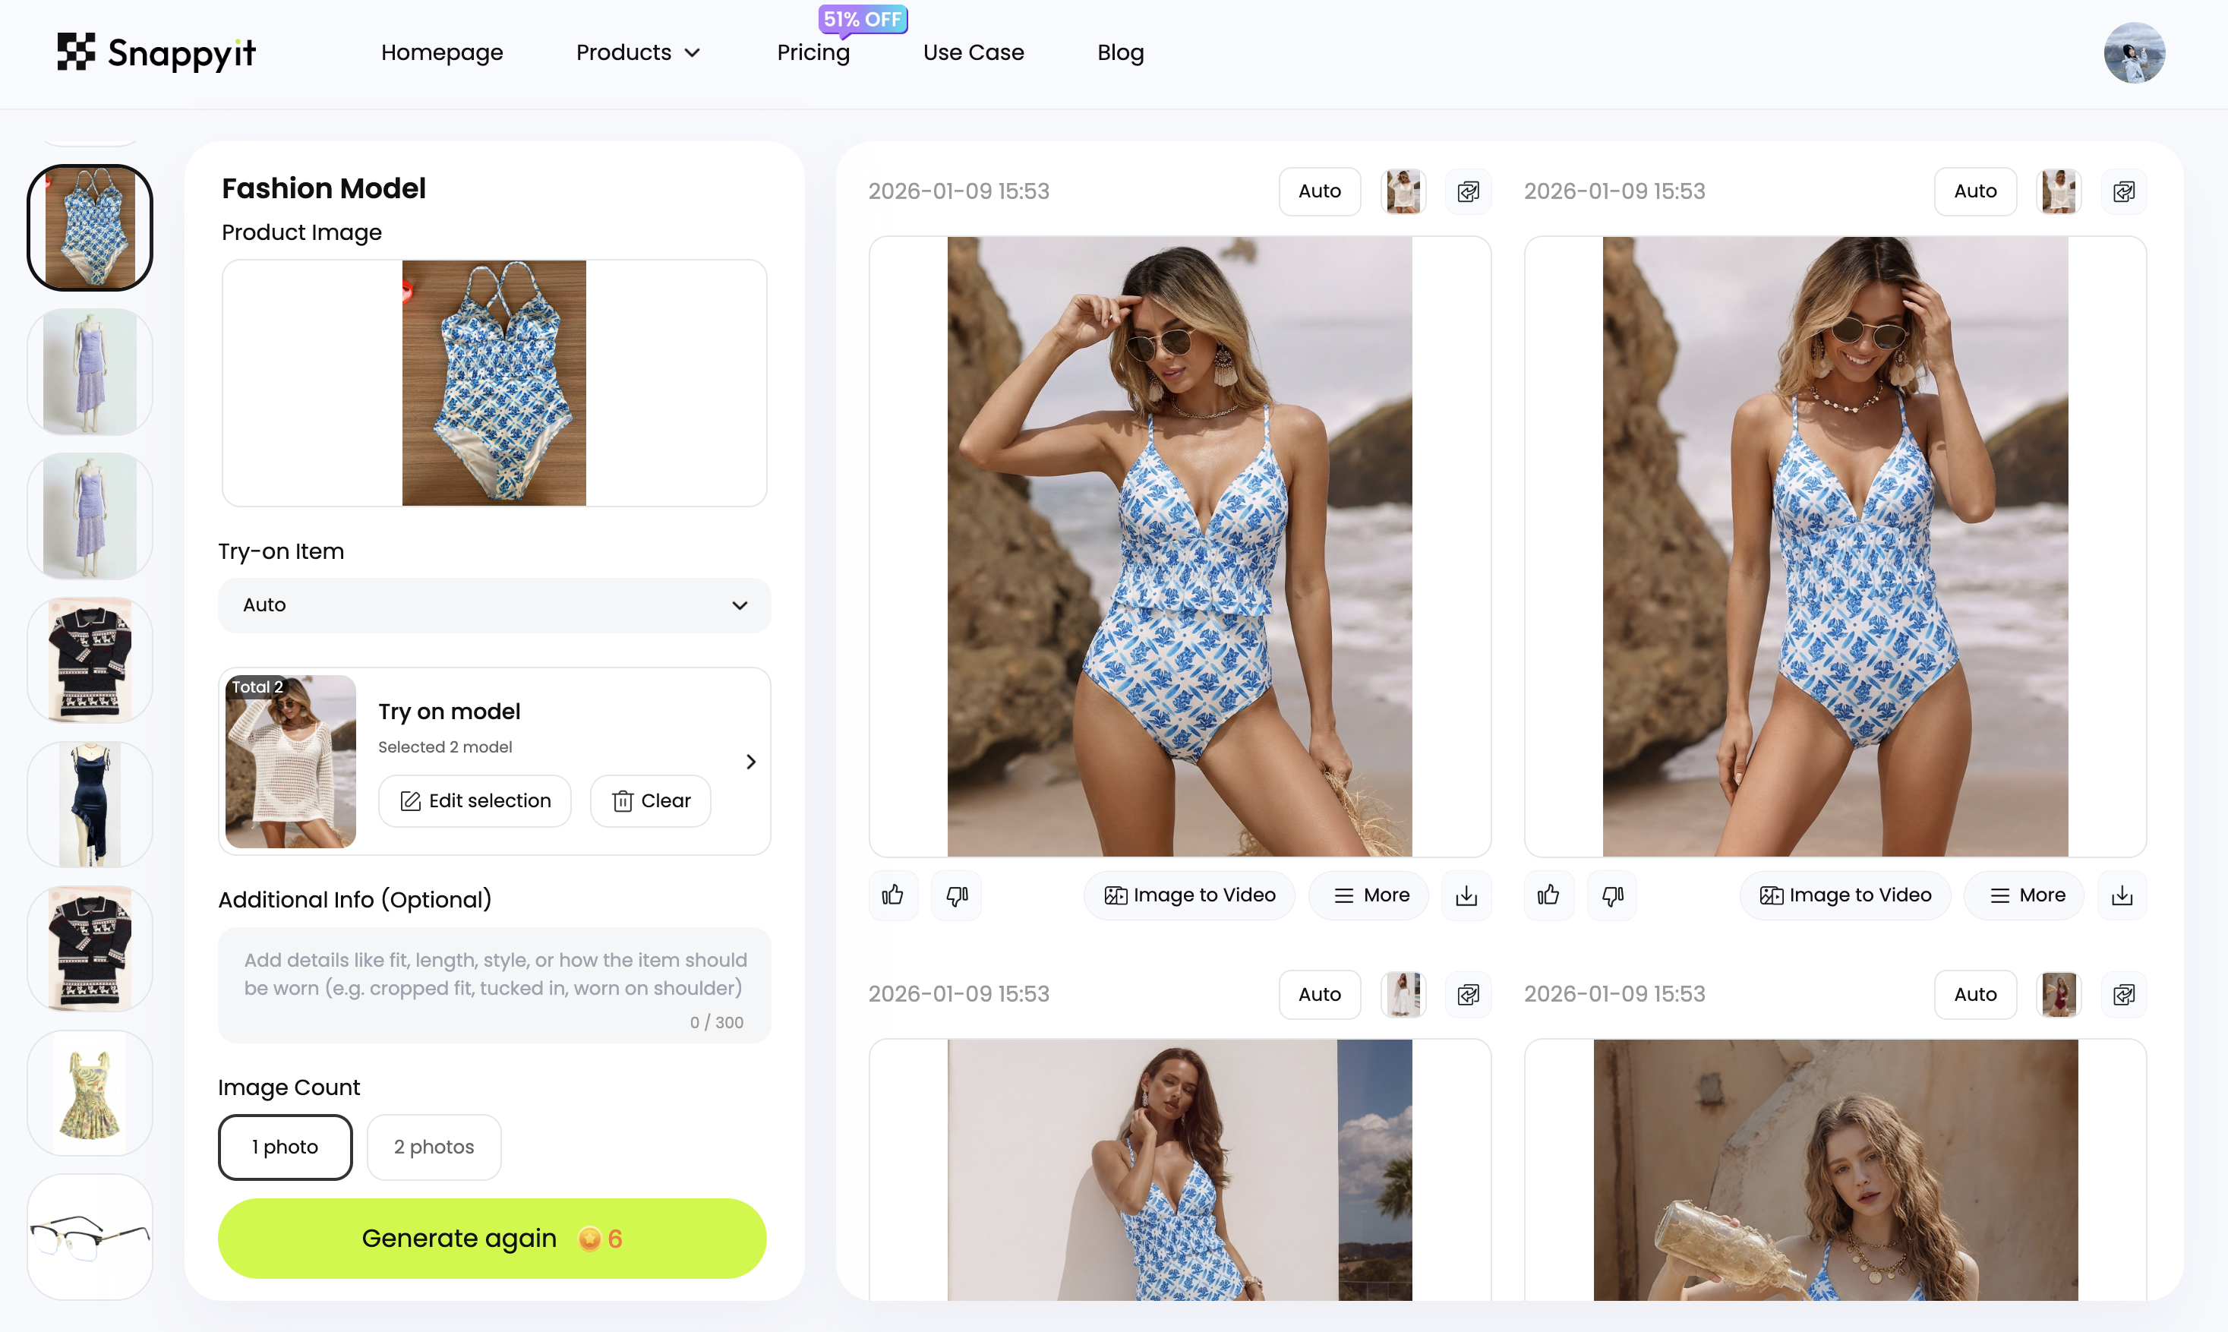Click the reuse icon on the third result
This screenshot has width=2228, height=1332.
pos(1468,995)
